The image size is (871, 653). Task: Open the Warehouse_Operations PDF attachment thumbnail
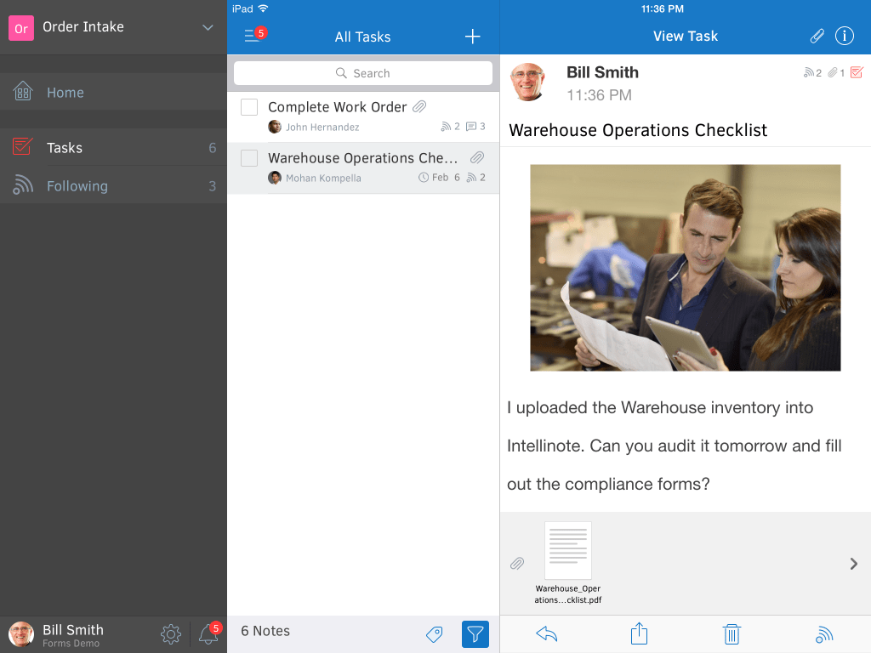[x=568, y=549]
